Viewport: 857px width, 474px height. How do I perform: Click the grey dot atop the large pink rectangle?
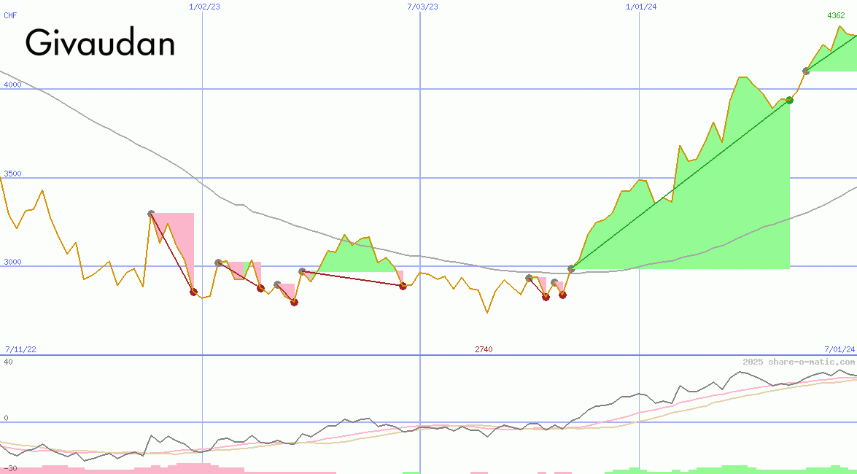click(152, 214)
